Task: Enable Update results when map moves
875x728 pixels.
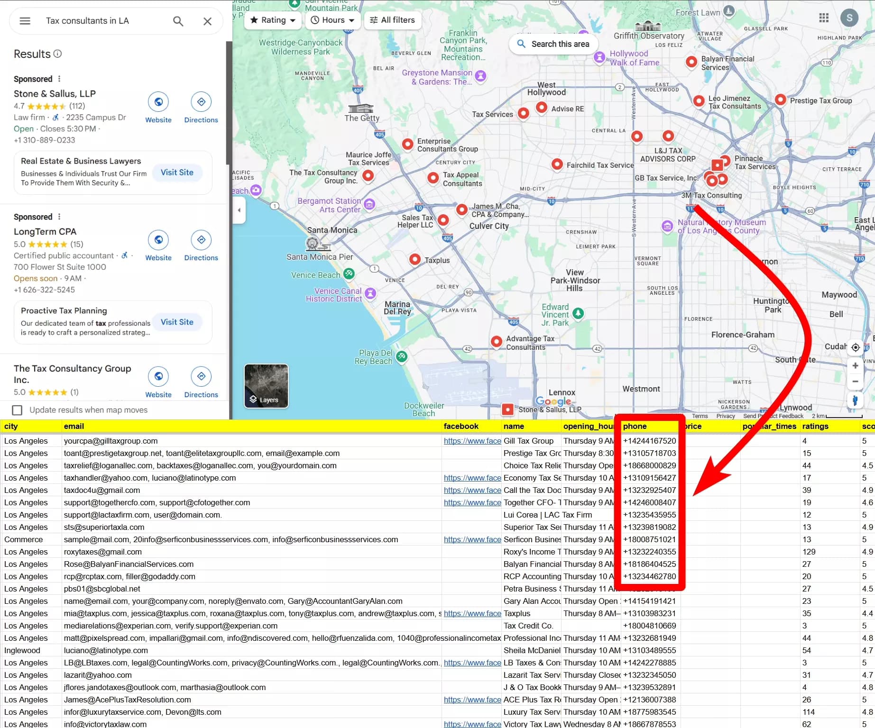Action: click(17, 410)
